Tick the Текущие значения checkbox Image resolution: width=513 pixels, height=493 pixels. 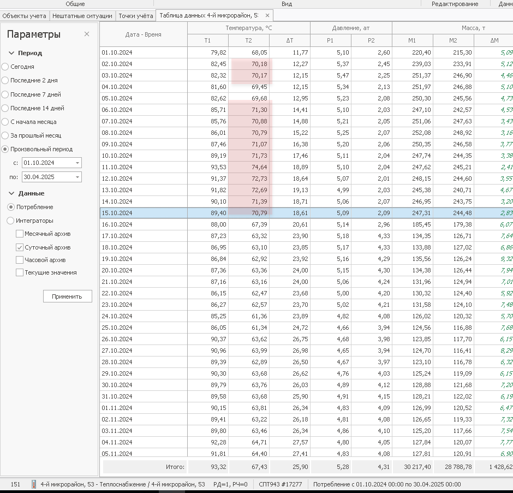point(20,272)
